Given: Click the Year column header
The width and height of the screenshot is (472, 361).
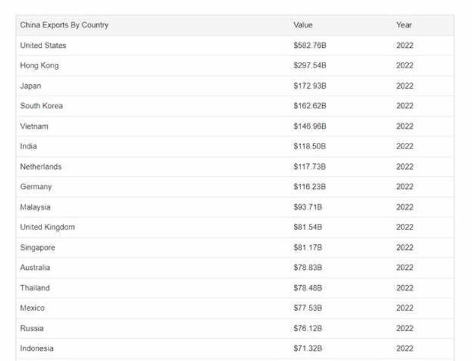Looking at the screenshot, I should click(404, 25).
